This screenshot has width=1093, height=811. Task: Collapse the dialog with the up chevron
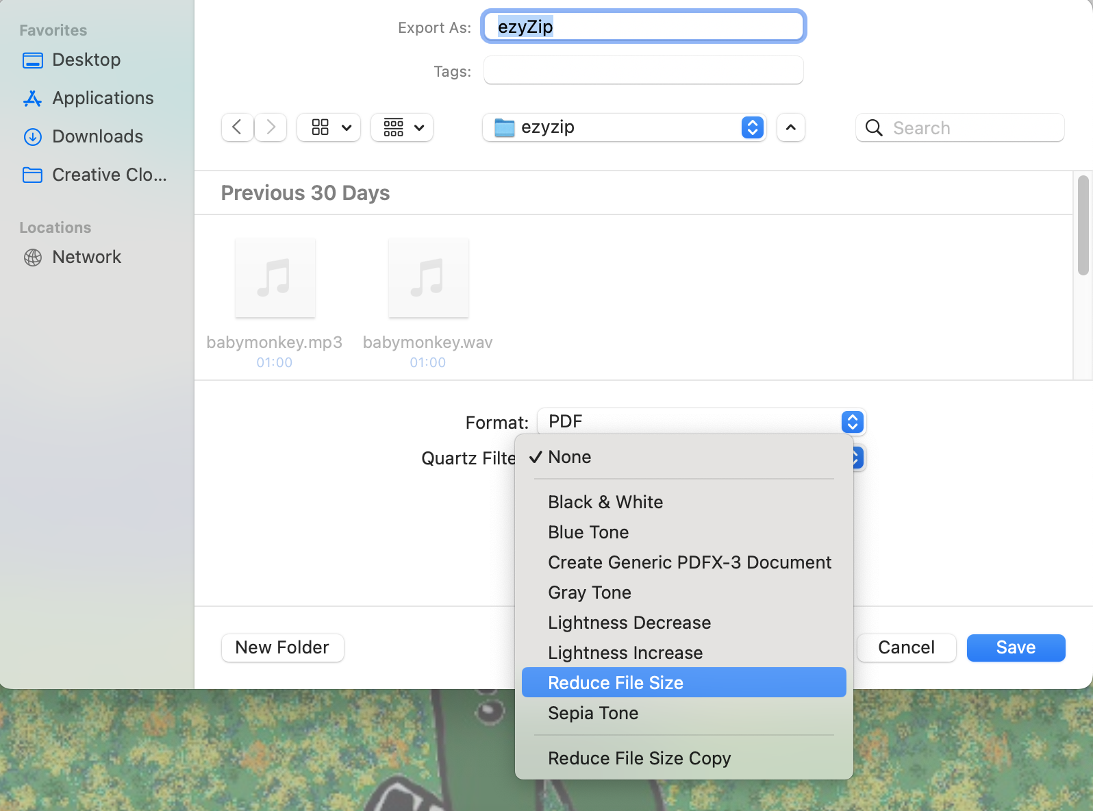pos(790,127)
